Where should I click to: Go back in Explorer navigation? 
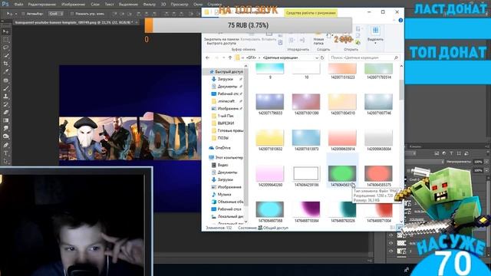[x=207, y=58]
